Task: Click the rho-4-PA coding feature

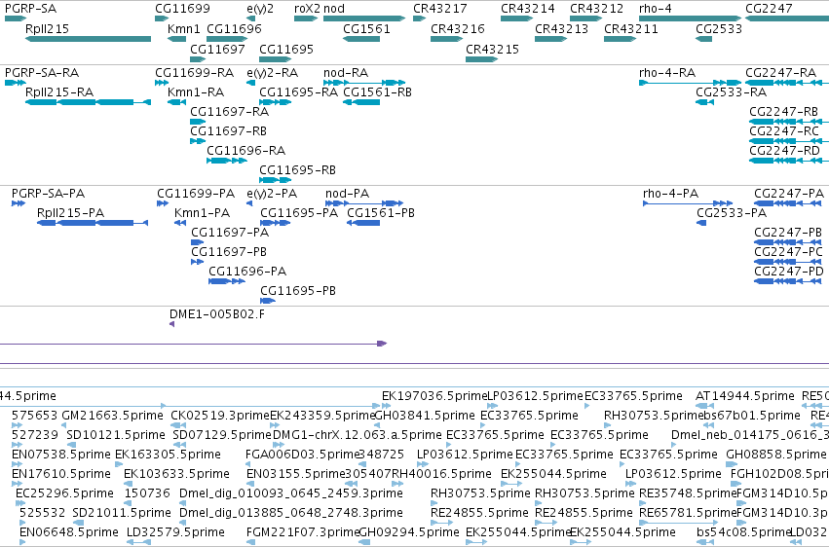Action: point(688,203)
